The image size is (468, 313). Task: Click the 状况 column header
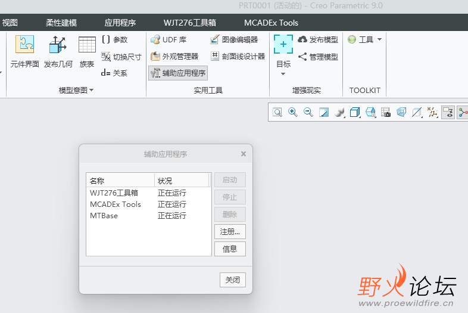click(182, 181)
